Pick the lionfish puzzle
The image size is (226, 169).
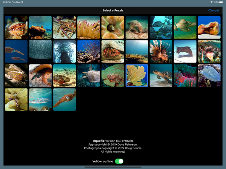161,51
